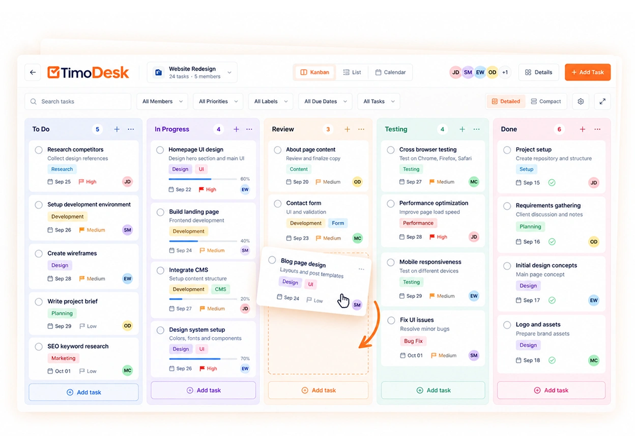Select the Detailed card view
Viewport: 635px width, 448px height.
[505, 101]
